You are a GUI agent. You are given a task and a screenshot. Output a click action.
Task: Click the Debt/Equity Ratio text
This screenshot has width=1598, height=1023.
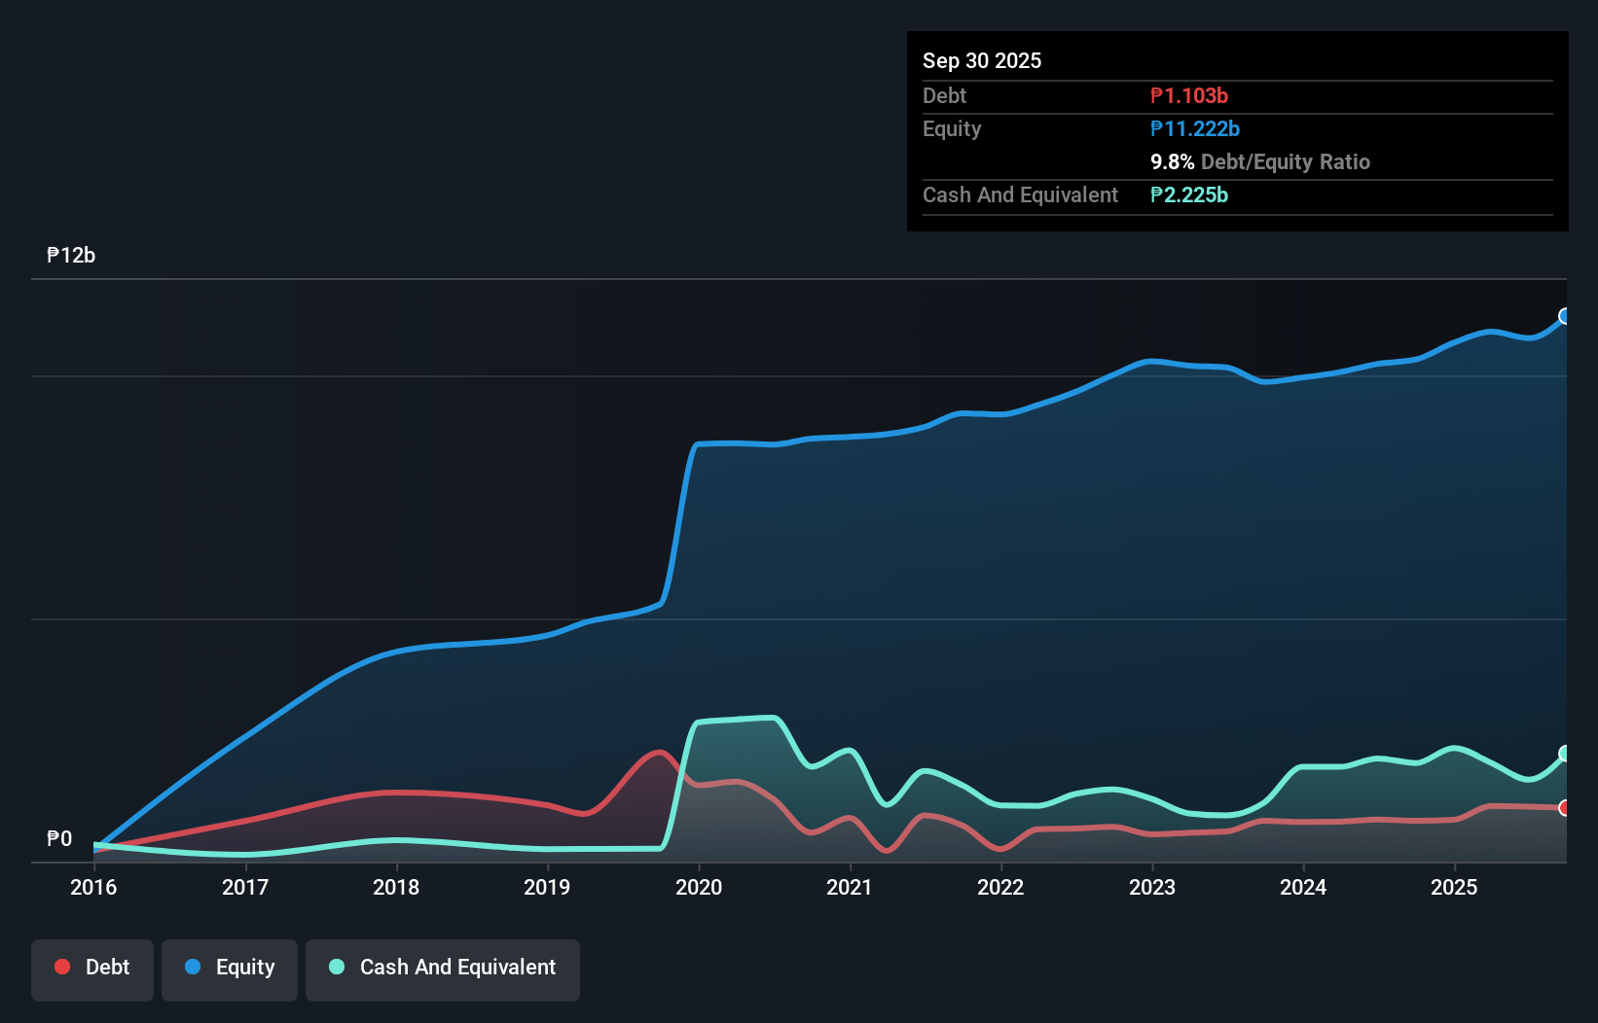click(1286, 162)
